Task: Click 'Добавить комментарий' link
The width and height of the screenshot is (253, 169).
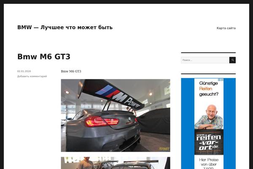Action: click(32, 76)
